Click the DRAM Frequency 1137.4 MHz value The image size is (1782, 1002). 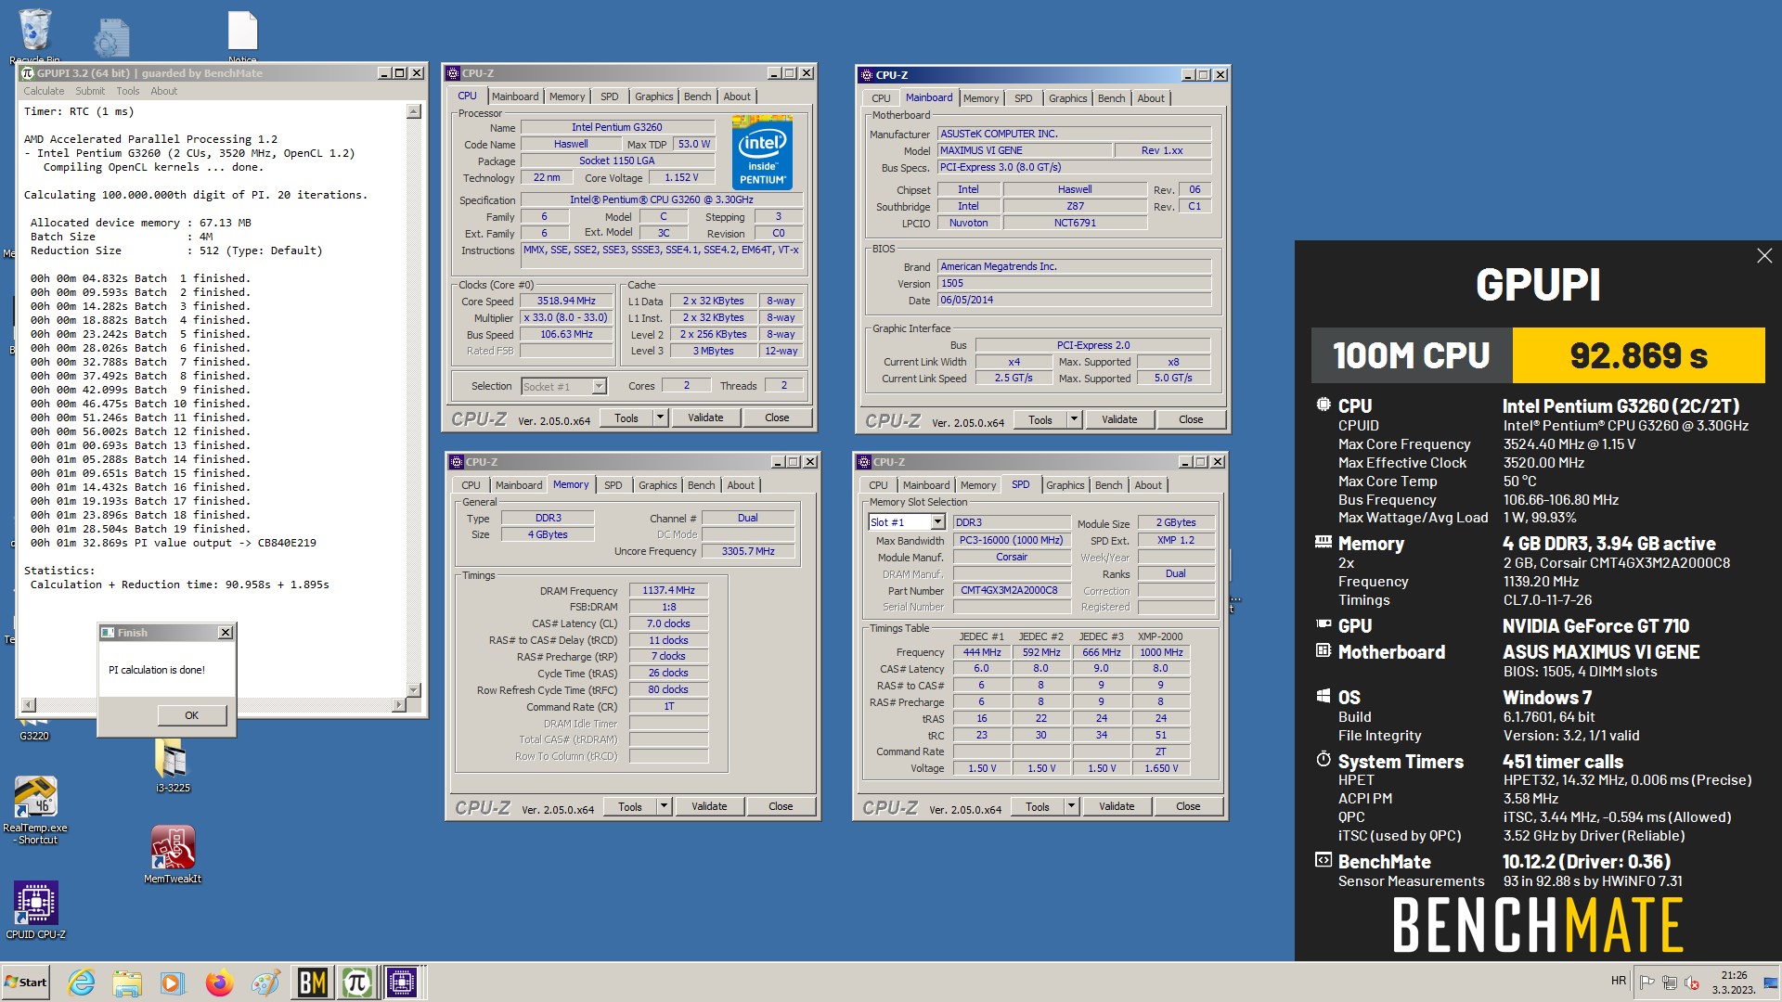tap(668, 590)
